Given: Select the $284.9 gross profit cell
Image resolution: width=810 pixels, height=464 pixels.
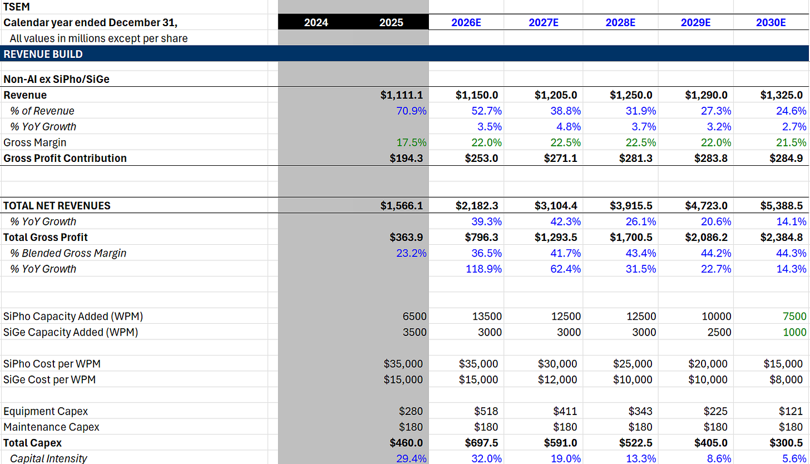Looking at the screenshot, I should pyautogui.click(x=787, y=158).
